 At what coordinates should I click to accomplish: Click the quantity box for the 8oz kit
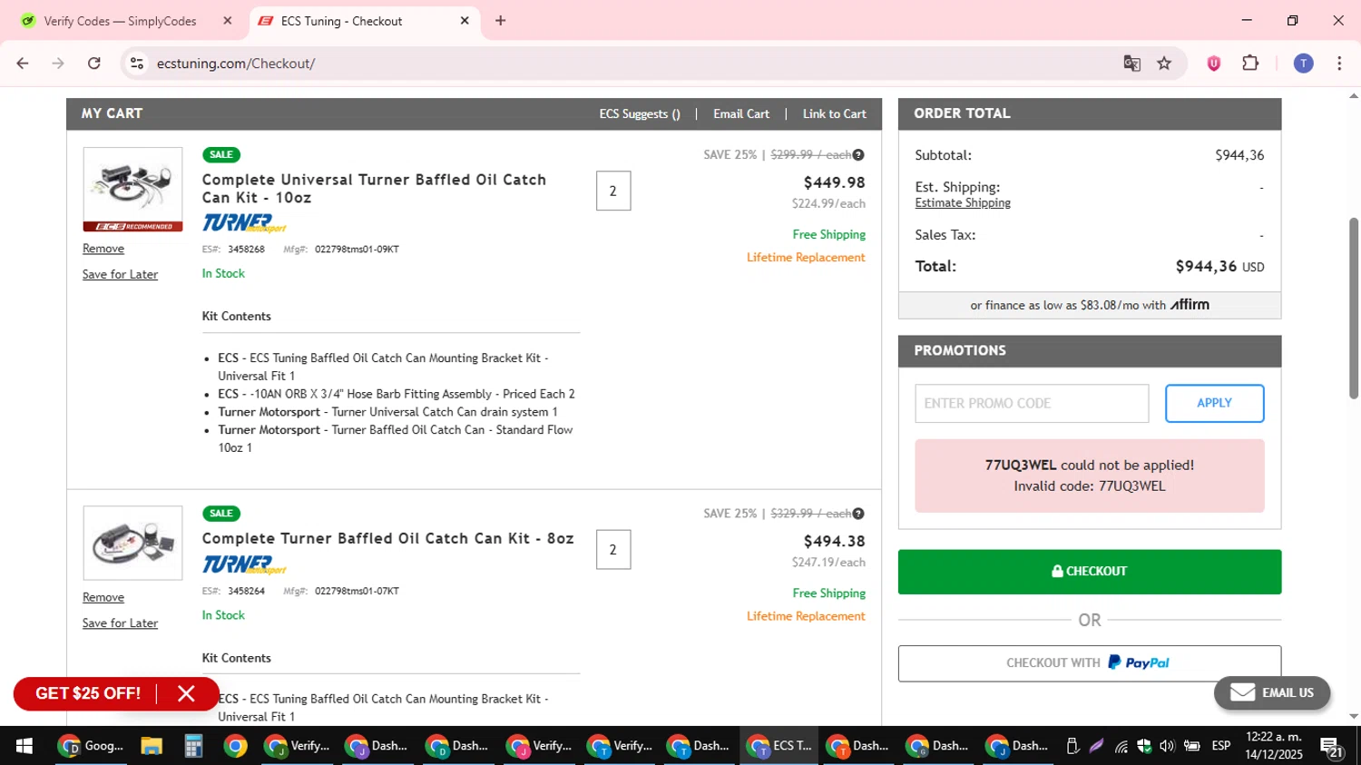(613, 550)
